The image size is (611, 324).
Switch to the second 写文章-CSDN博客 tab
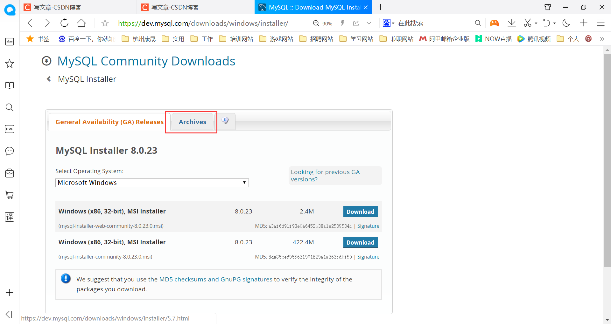(196, 7)
